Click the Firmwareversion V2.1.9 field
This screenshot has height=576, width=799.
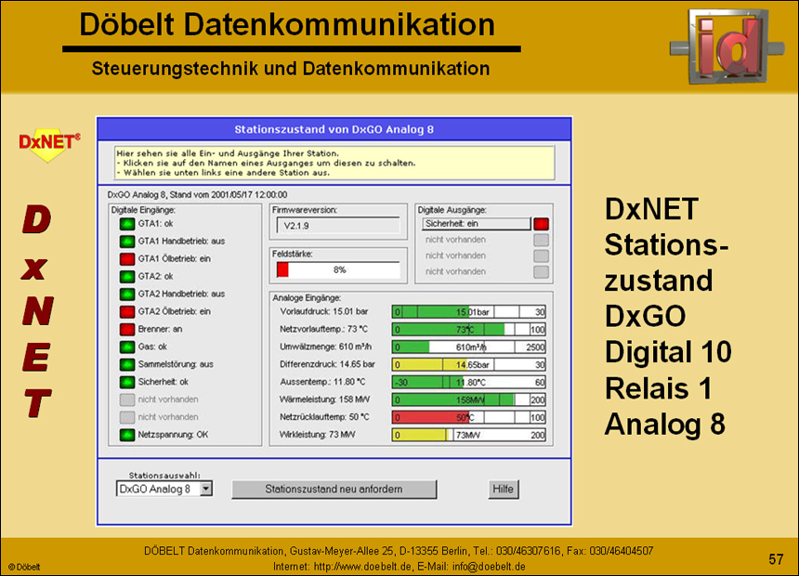pos(337,225)
